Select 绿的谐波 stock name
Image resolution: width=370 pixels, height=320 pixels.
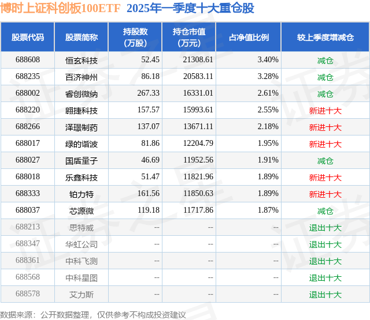82,144
